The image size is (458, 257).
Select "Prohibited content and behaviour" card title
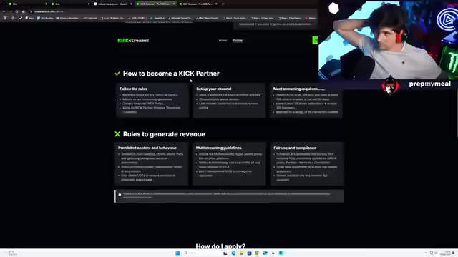click(x=147, y=148)
